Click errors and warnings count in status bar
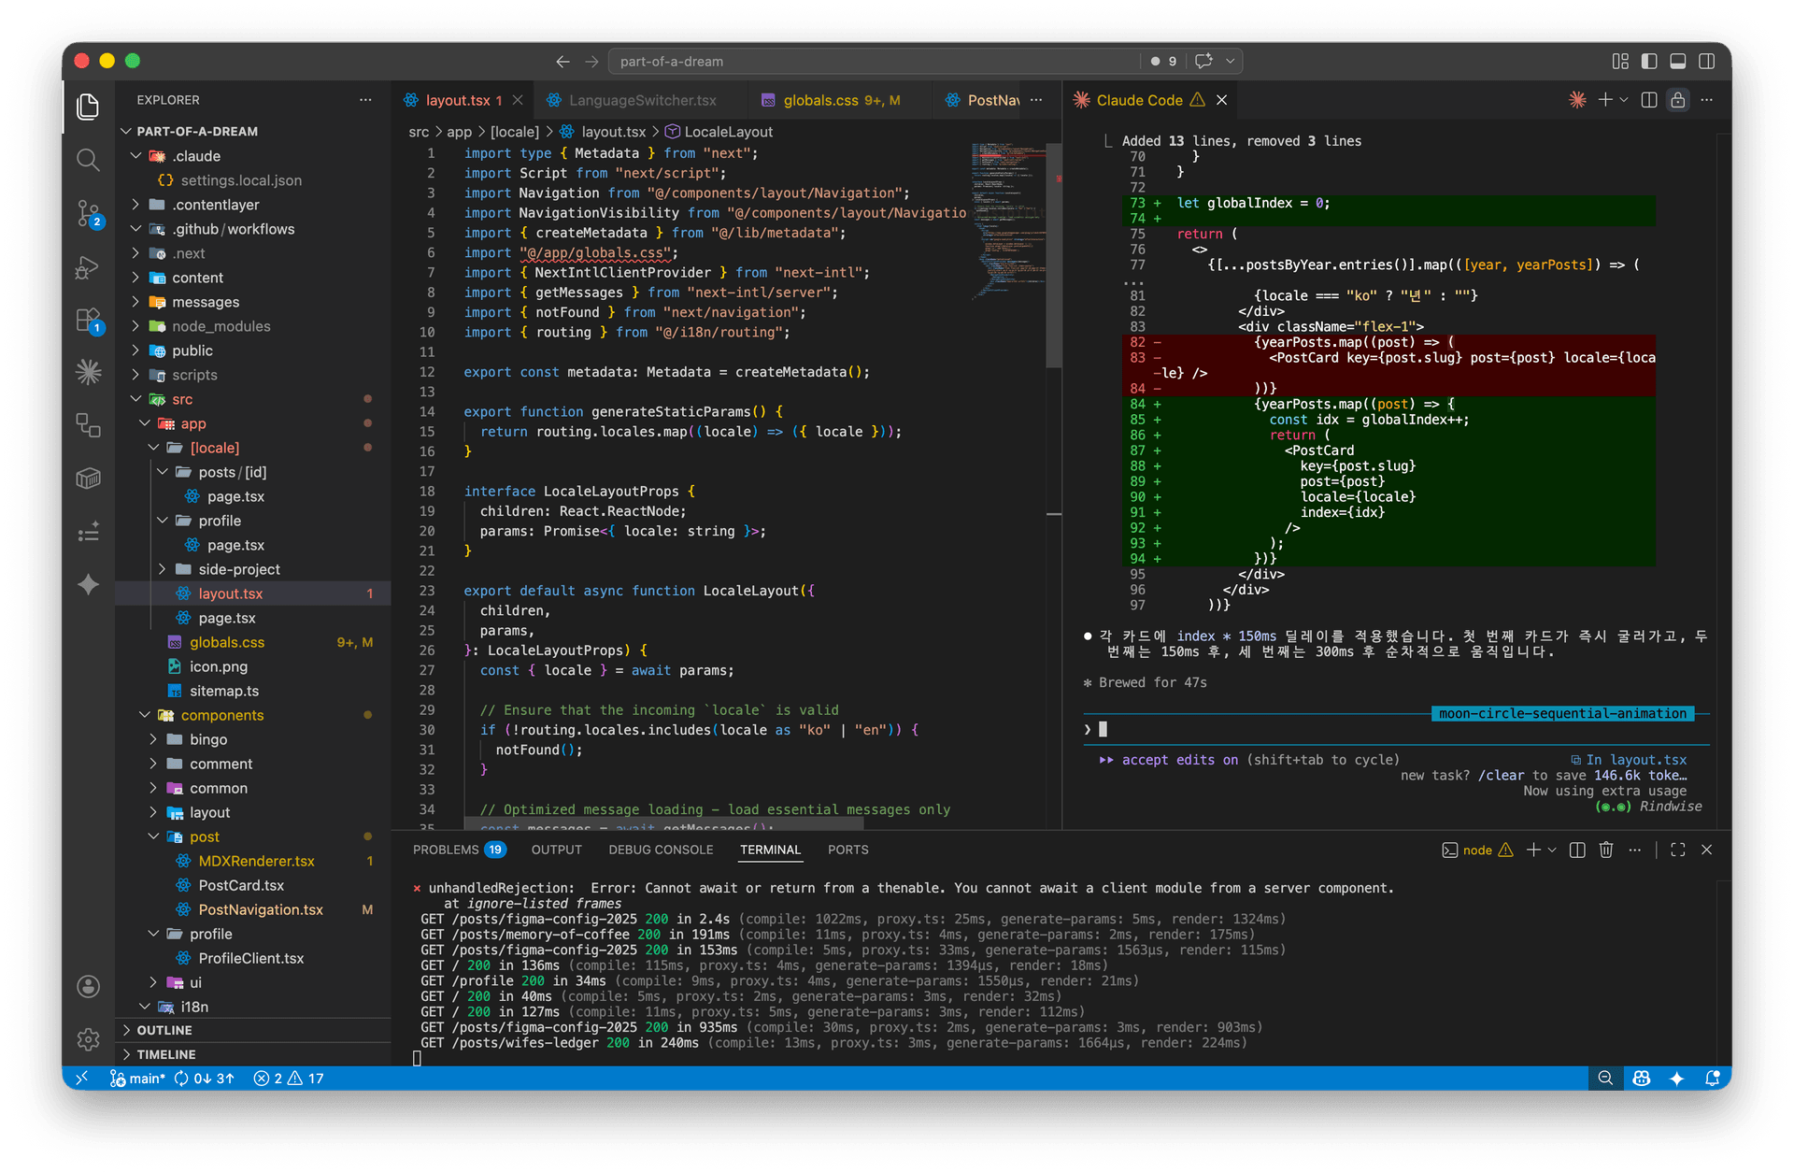1794x1172 pixels. (x=290, y=1079)
